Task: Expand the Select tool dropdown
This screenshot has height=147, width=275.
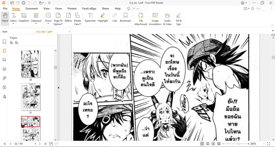Action: [13, 24]
